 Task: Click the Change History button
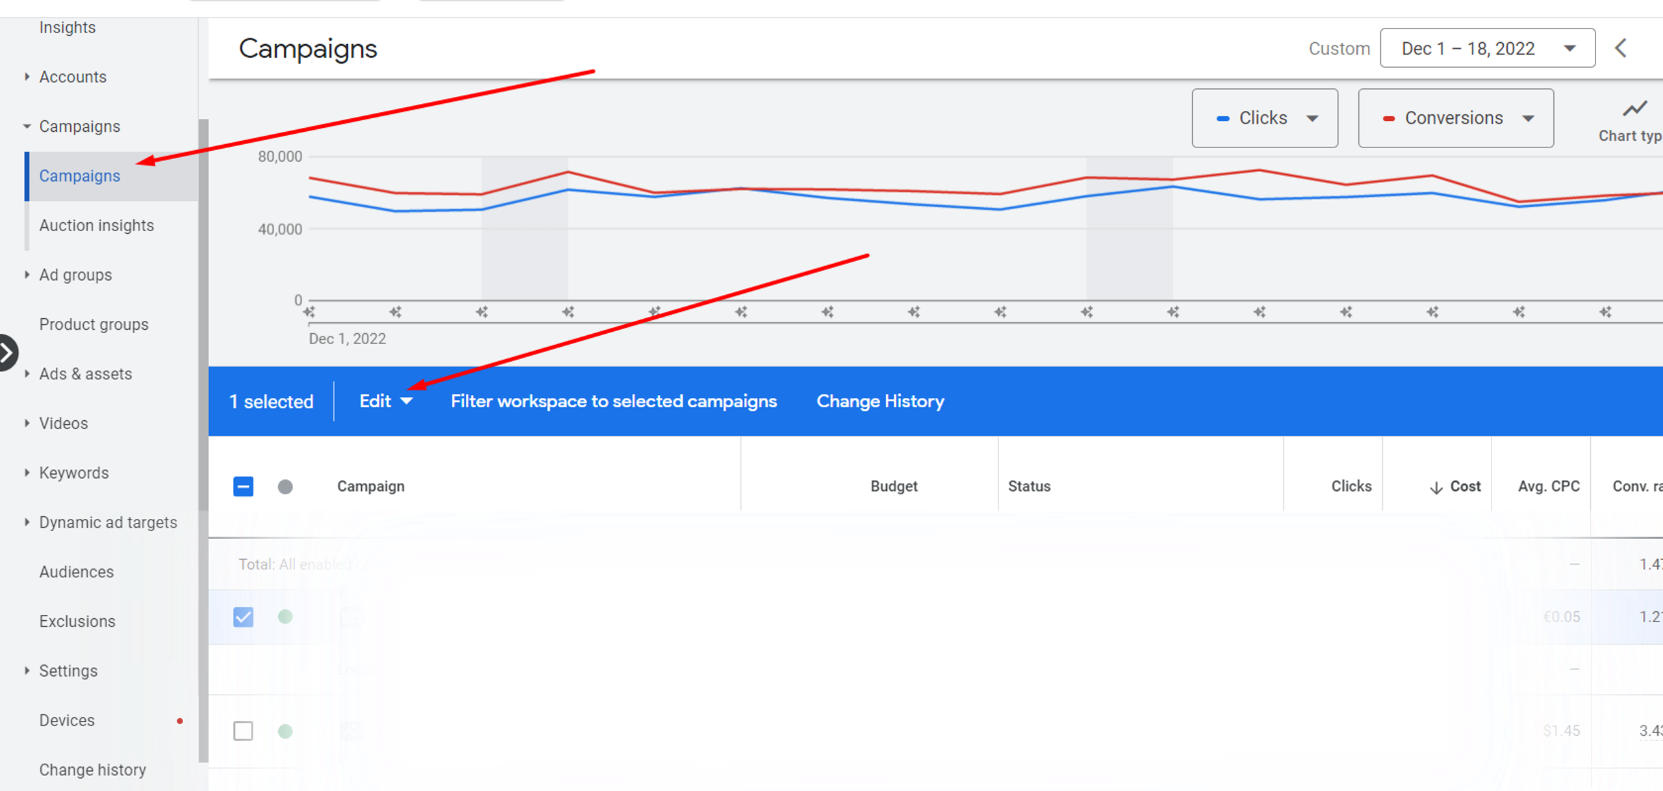[x=880, y=401]
